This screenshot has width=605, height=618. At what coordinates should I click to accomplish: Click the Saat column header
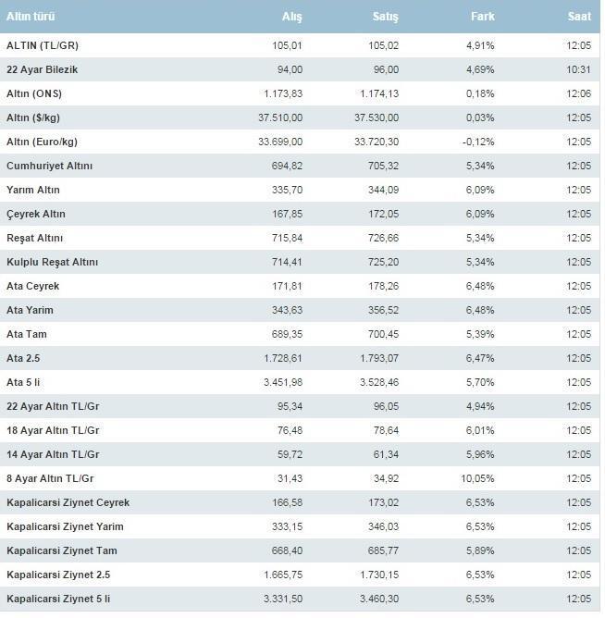[579, 18]
